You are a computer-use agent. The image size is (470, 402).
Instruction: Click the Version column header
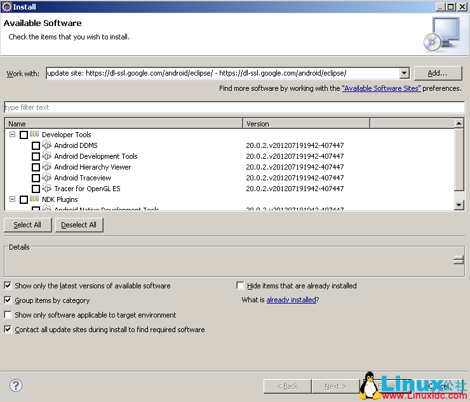(306, 124)
